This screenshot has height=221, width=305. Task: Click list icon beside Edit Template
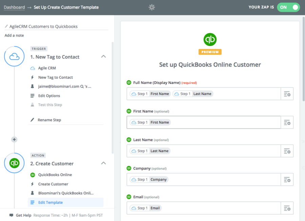[x=32, y=202]
